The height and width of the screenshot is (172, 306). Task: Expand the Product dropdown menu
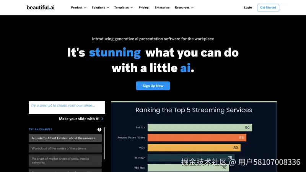(x=79, y=8)
